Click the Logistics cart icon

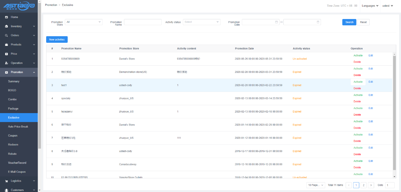pos(6,181)
